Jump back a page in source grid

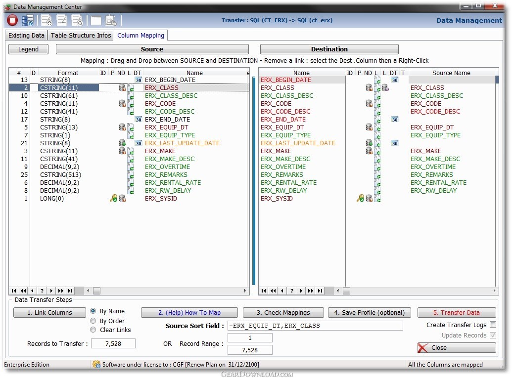(23, 291)
